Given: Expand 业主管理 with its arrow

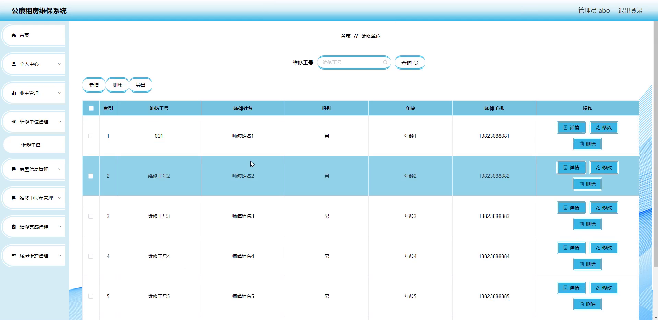Looking at the screenshot, I should 59,93.
